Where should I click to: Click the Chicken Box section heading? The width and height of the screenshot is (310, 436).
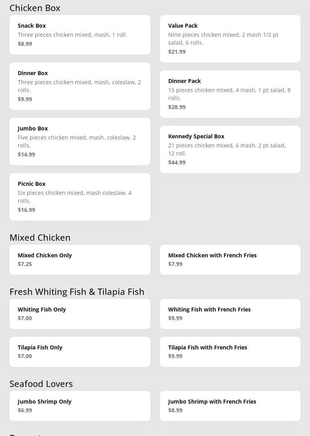(x=35, y=8)
